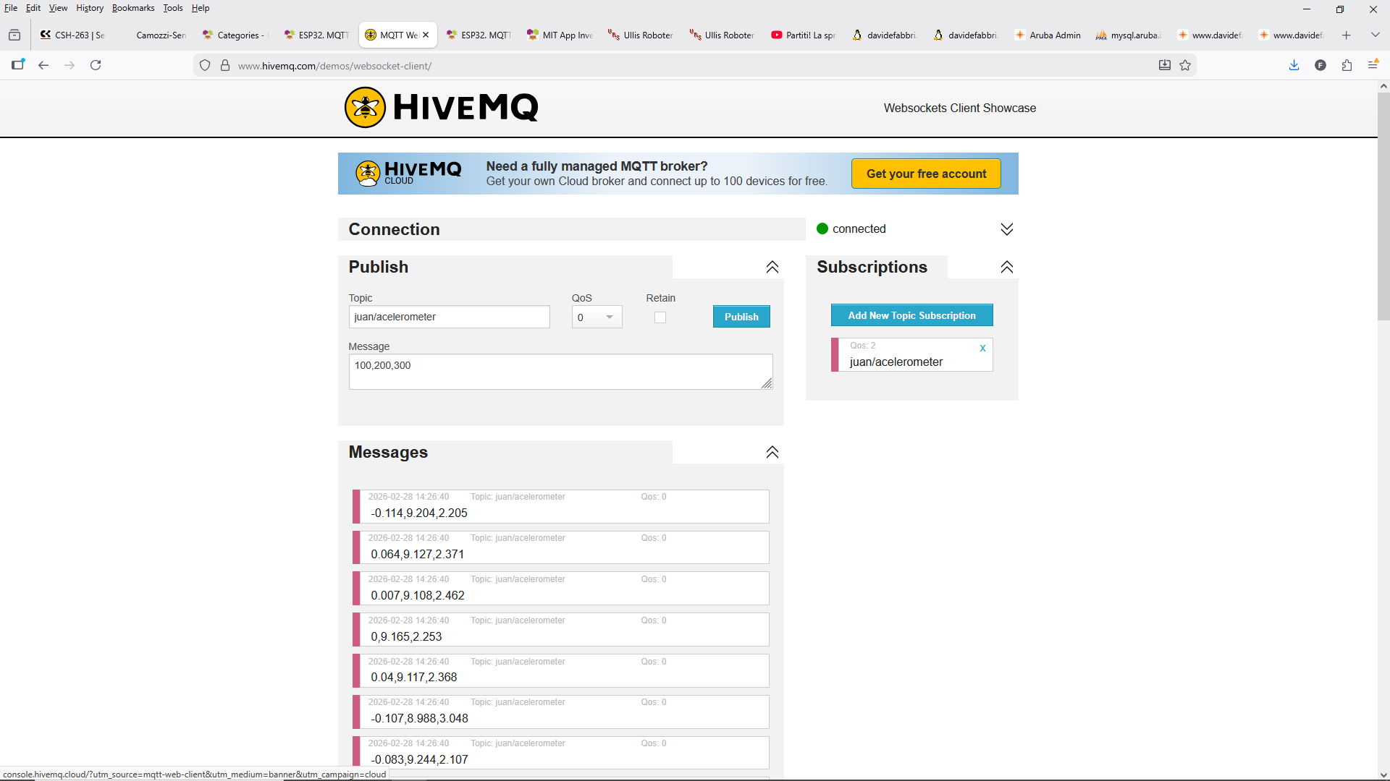Collapse the Messages panel

tap(772, 452)
